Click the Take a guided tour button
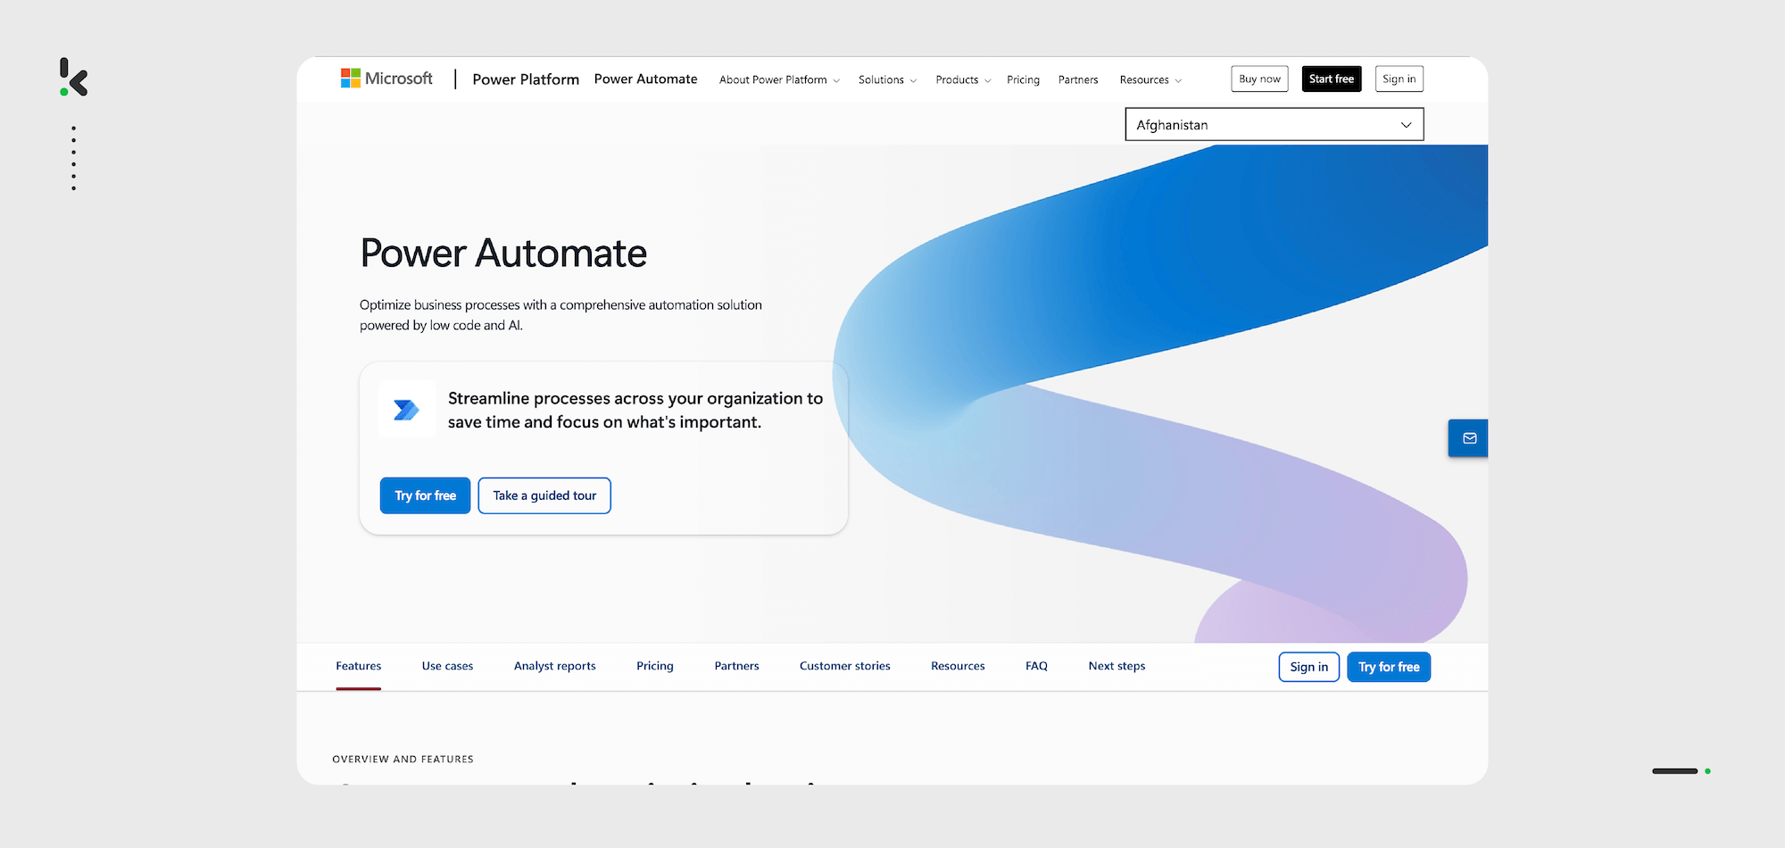The height and width of the screenshot is (848, 1785). click(x=544, y=495)
